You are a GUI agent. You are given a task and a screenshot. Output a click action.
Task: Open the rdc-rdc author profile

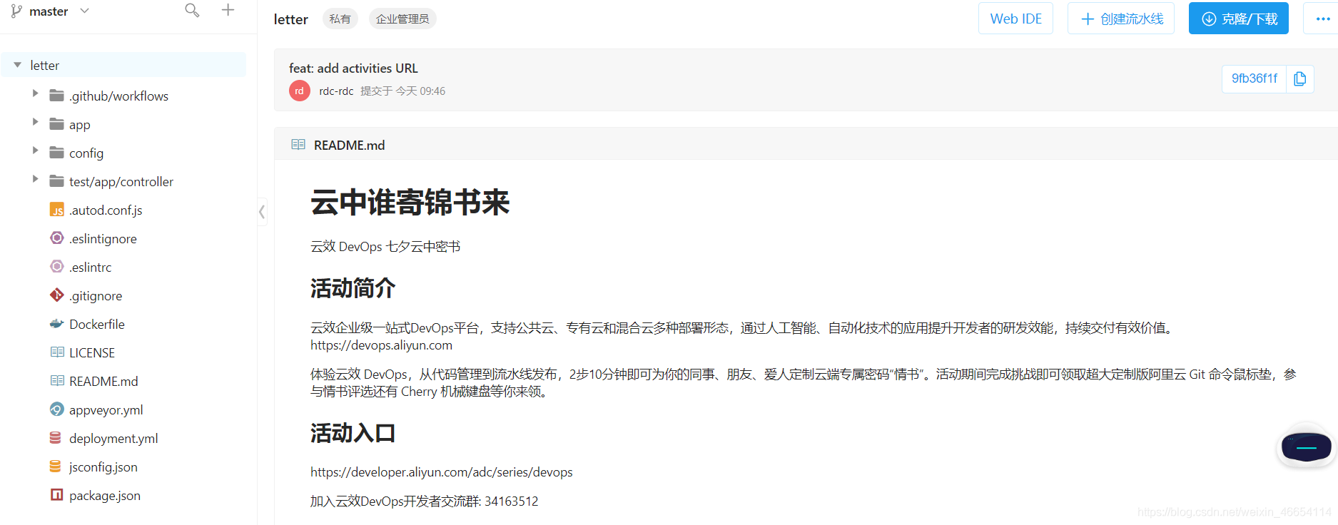click(x=336, y=91)
